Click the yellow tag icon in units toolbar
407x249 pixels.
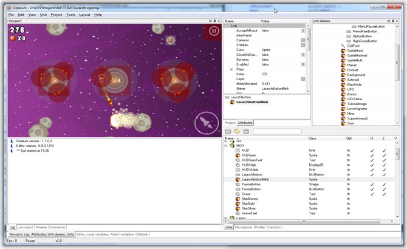237,132
